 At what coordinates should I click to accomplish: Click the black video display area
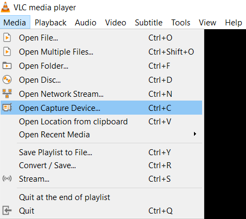tap(225, 124)
